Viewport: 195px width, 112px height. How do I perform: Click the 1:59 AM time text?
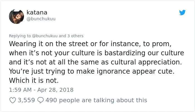(x=20, y=90)
